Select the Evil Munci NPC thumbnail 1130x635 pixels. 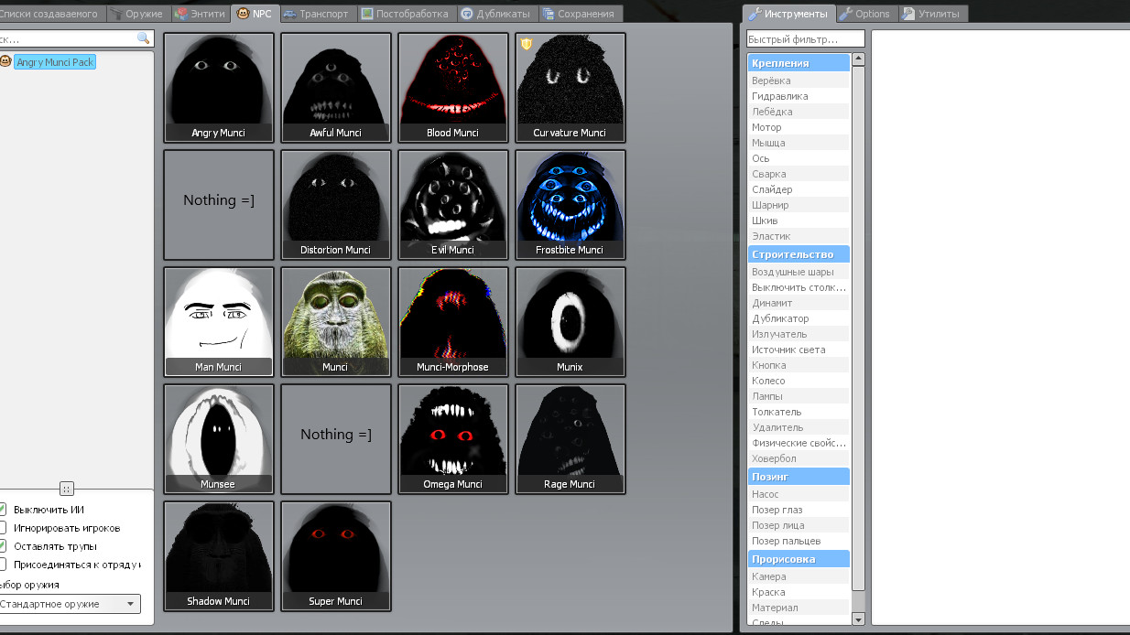(452, 204)
